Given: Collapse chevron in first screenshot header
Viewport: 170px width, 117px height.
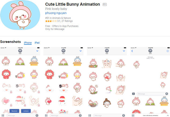Looking at the screenshot, I should coord(37,51).
